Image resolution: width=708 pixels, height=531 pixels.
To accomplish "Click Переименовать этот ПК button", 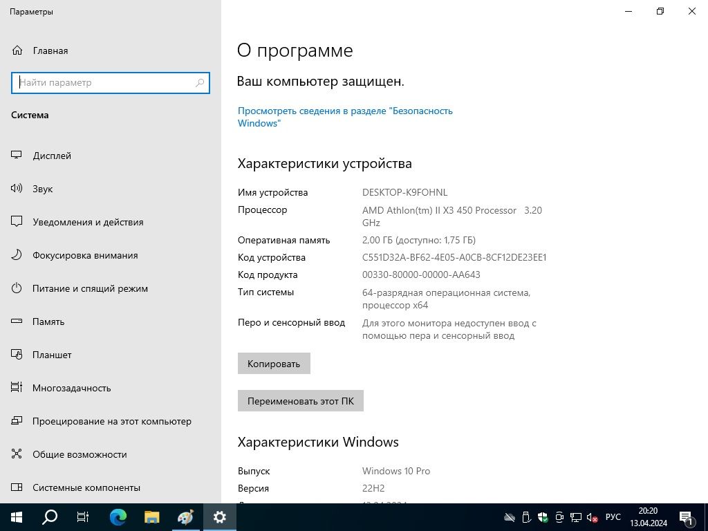I will pyautogui.click(x=301, y=401).
